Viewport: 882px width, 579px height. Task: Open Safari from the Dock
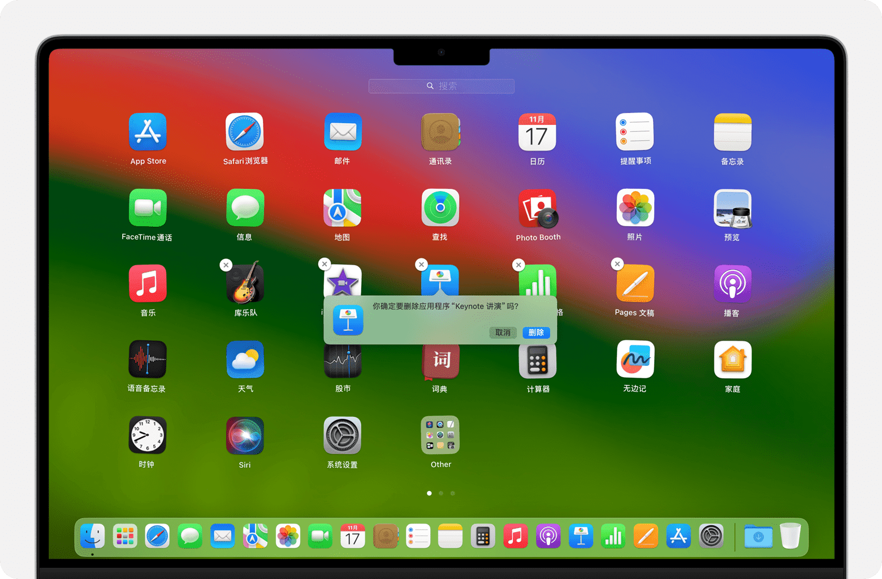point(157,536)
